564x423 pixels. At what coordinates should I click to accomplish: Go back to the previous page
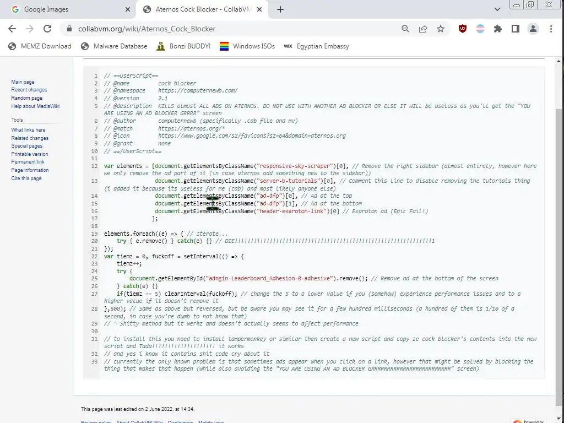pyautogui.click(x=12, y=29)
